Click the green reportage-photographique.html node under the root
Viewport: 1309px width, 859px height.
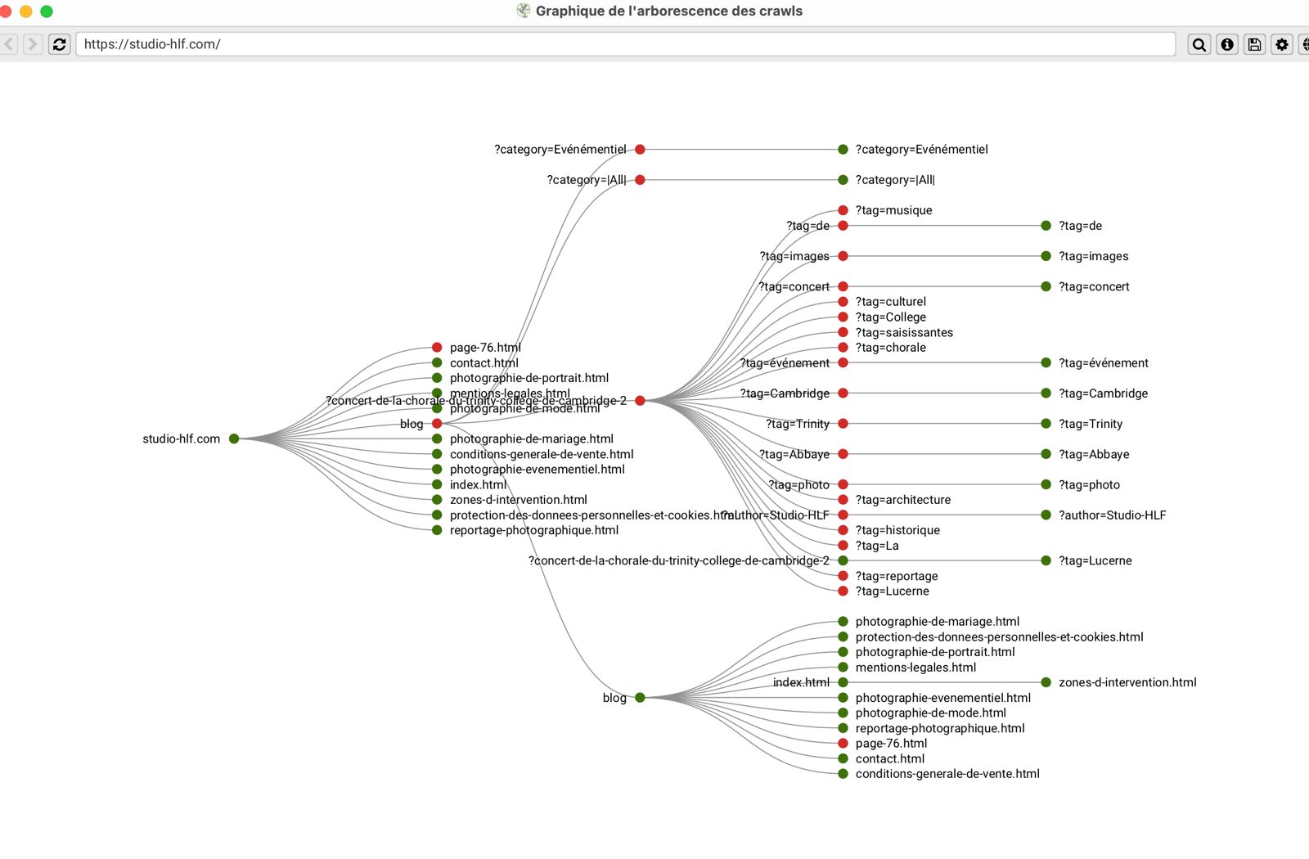[437, 530]
